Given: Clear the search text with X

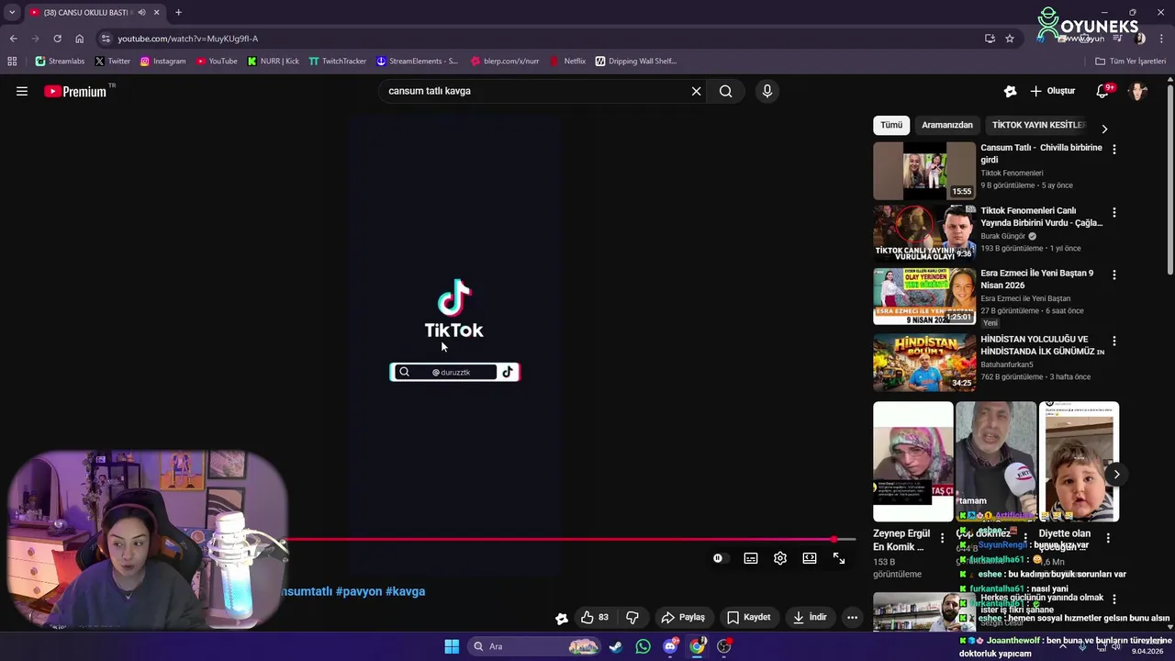Looking at the screenshot, I should (x=696, y=91).
